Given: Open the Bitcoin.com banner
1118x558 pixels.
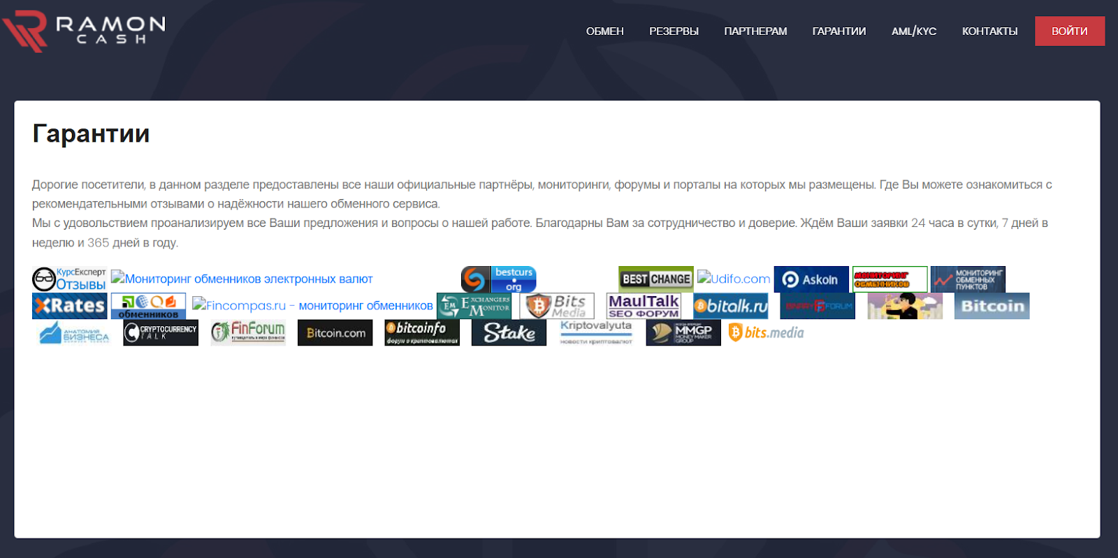Looking at the screenshot, I should [335, 332].
